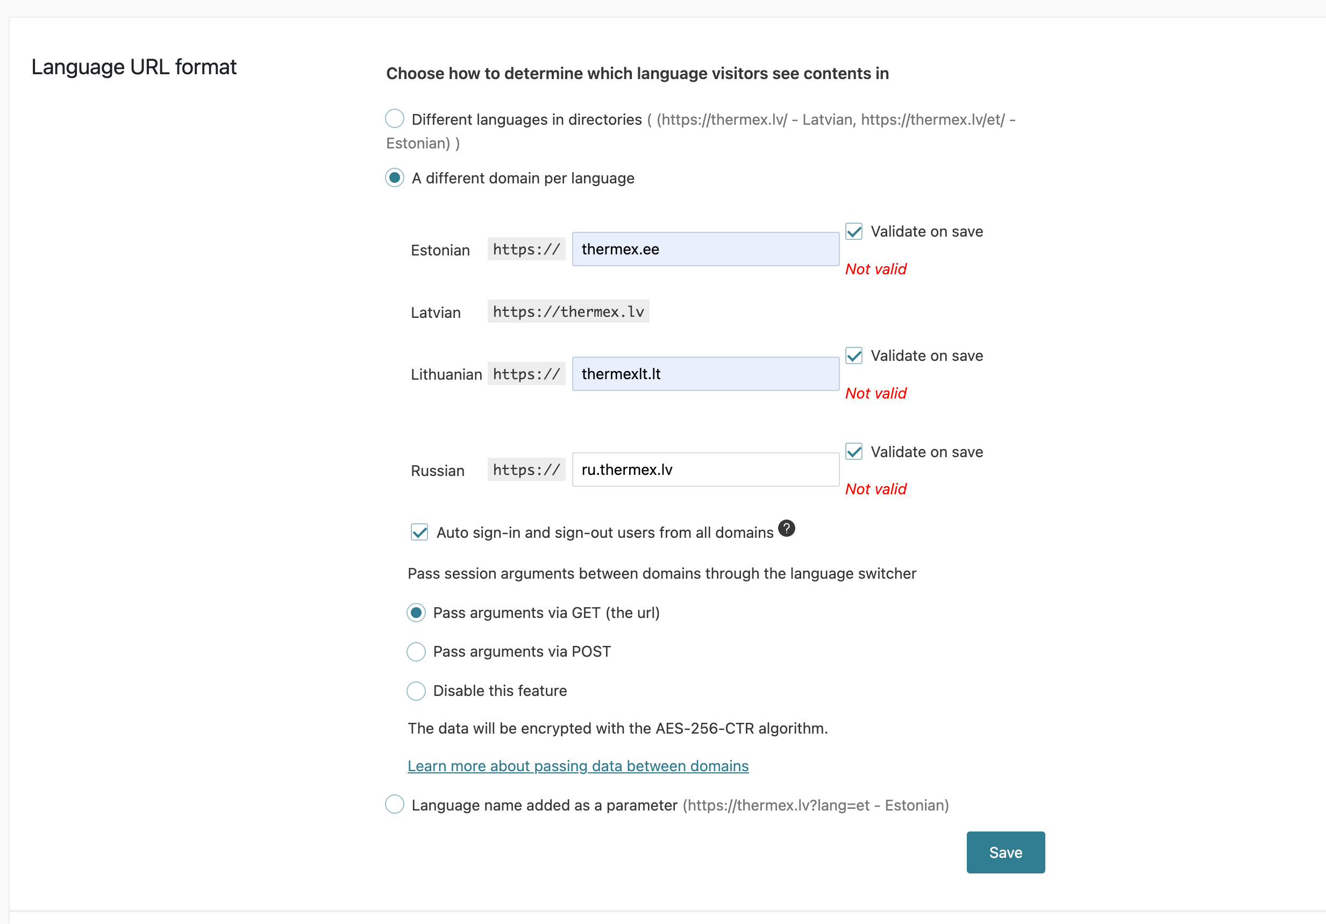Click the Not valid message under Estonian

(x=875, y=269)
